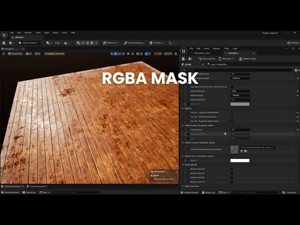Activate the rotate transform tool in viewport
The image size is (300, 225).
[119, 54]
